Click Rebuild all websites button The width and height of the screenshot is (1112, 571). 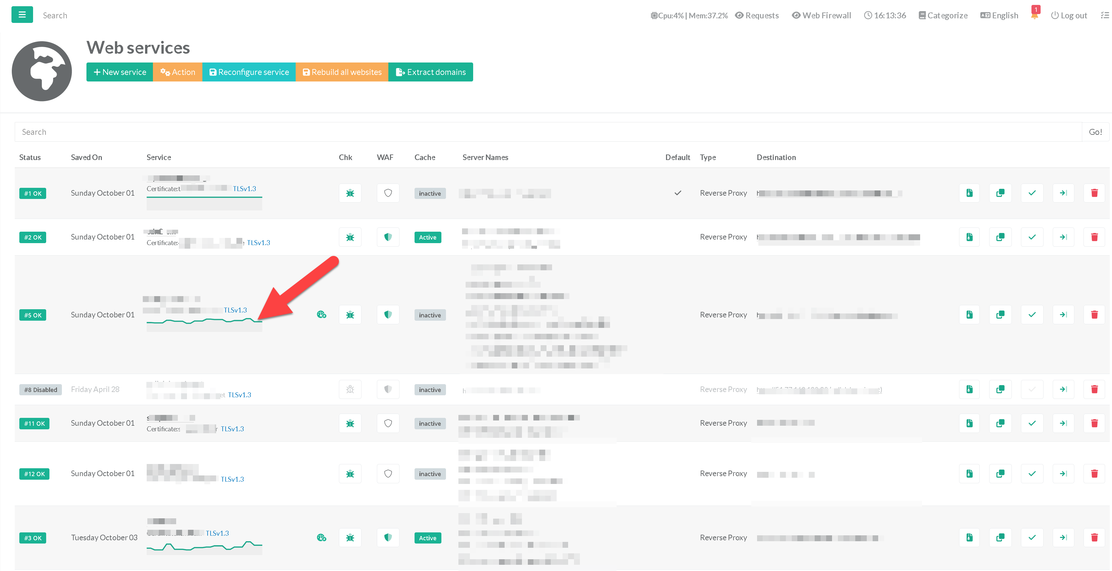[342, 72]
